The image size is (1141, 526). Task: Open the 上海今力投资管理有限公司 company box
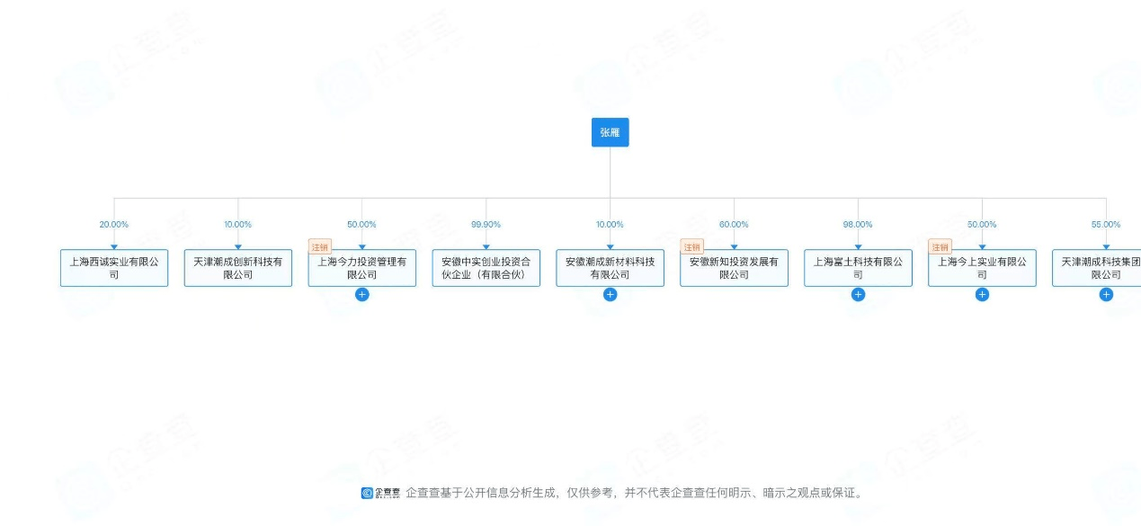[x=361, y=269]
